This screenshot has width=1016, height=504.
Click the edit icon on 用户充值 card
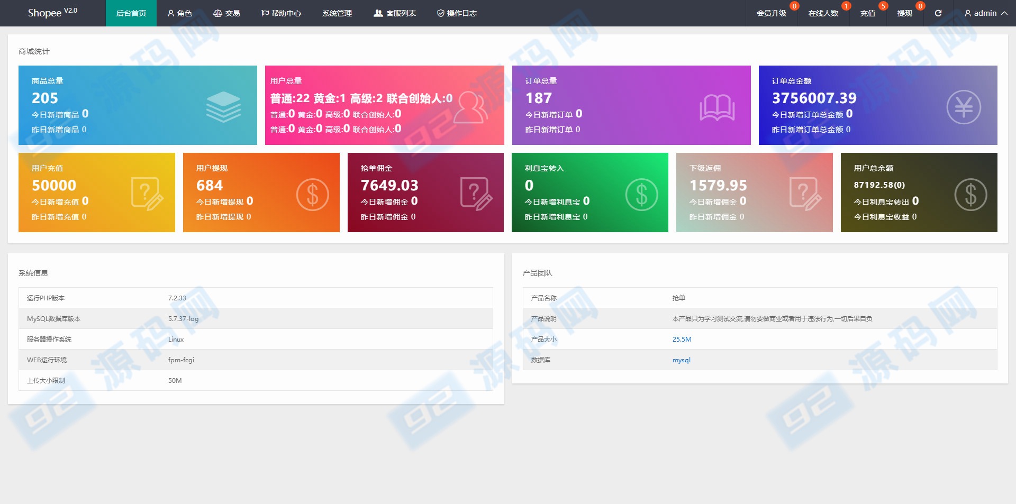(147, 194)
